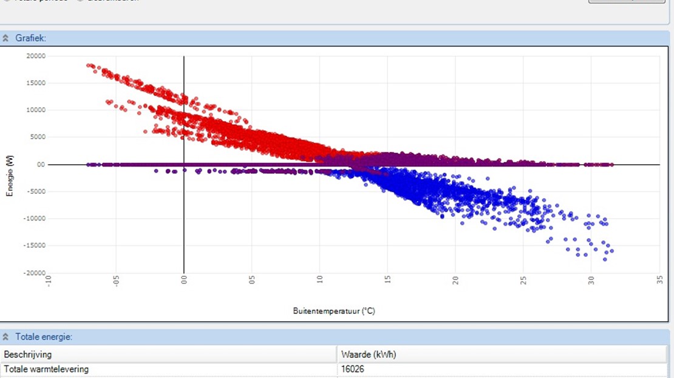
Task: Click the Energie (W) axis title
Action: [10, 176]
